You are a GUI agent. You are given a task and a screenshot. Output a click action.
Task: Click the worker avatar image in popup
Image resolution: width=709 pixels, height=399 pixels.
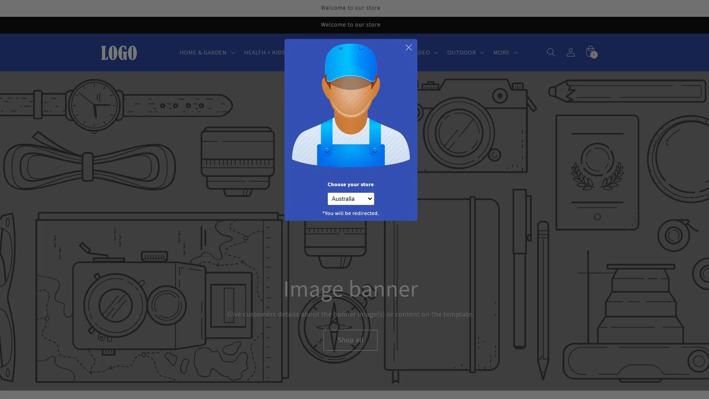(x=351, y=106)
